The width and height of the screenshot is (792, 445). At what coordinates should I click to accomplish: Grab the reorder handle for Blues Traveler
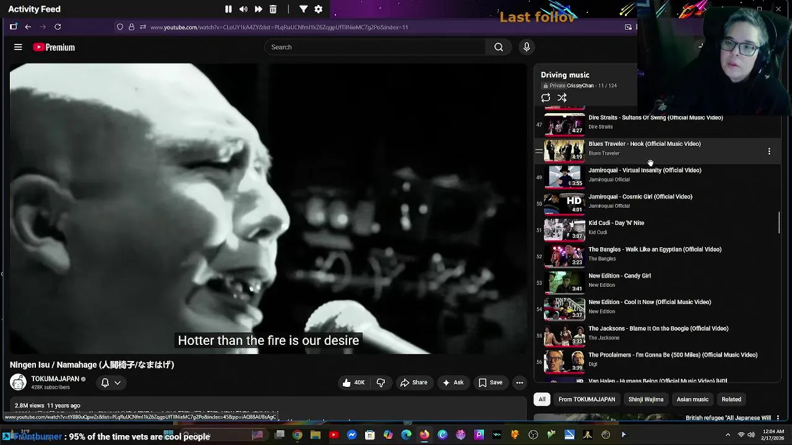[x=539, y=151]
